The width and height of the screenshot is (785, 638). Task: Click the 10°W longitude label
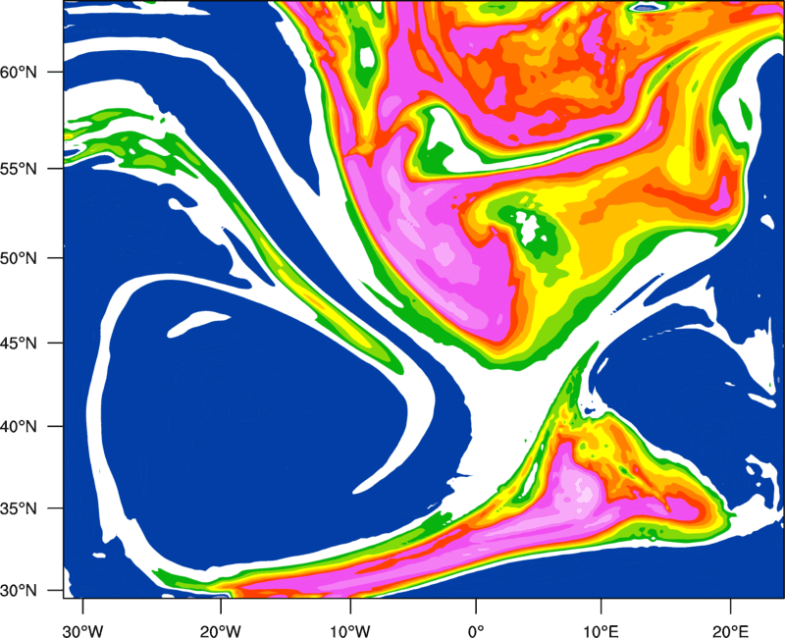click(350, 631)
